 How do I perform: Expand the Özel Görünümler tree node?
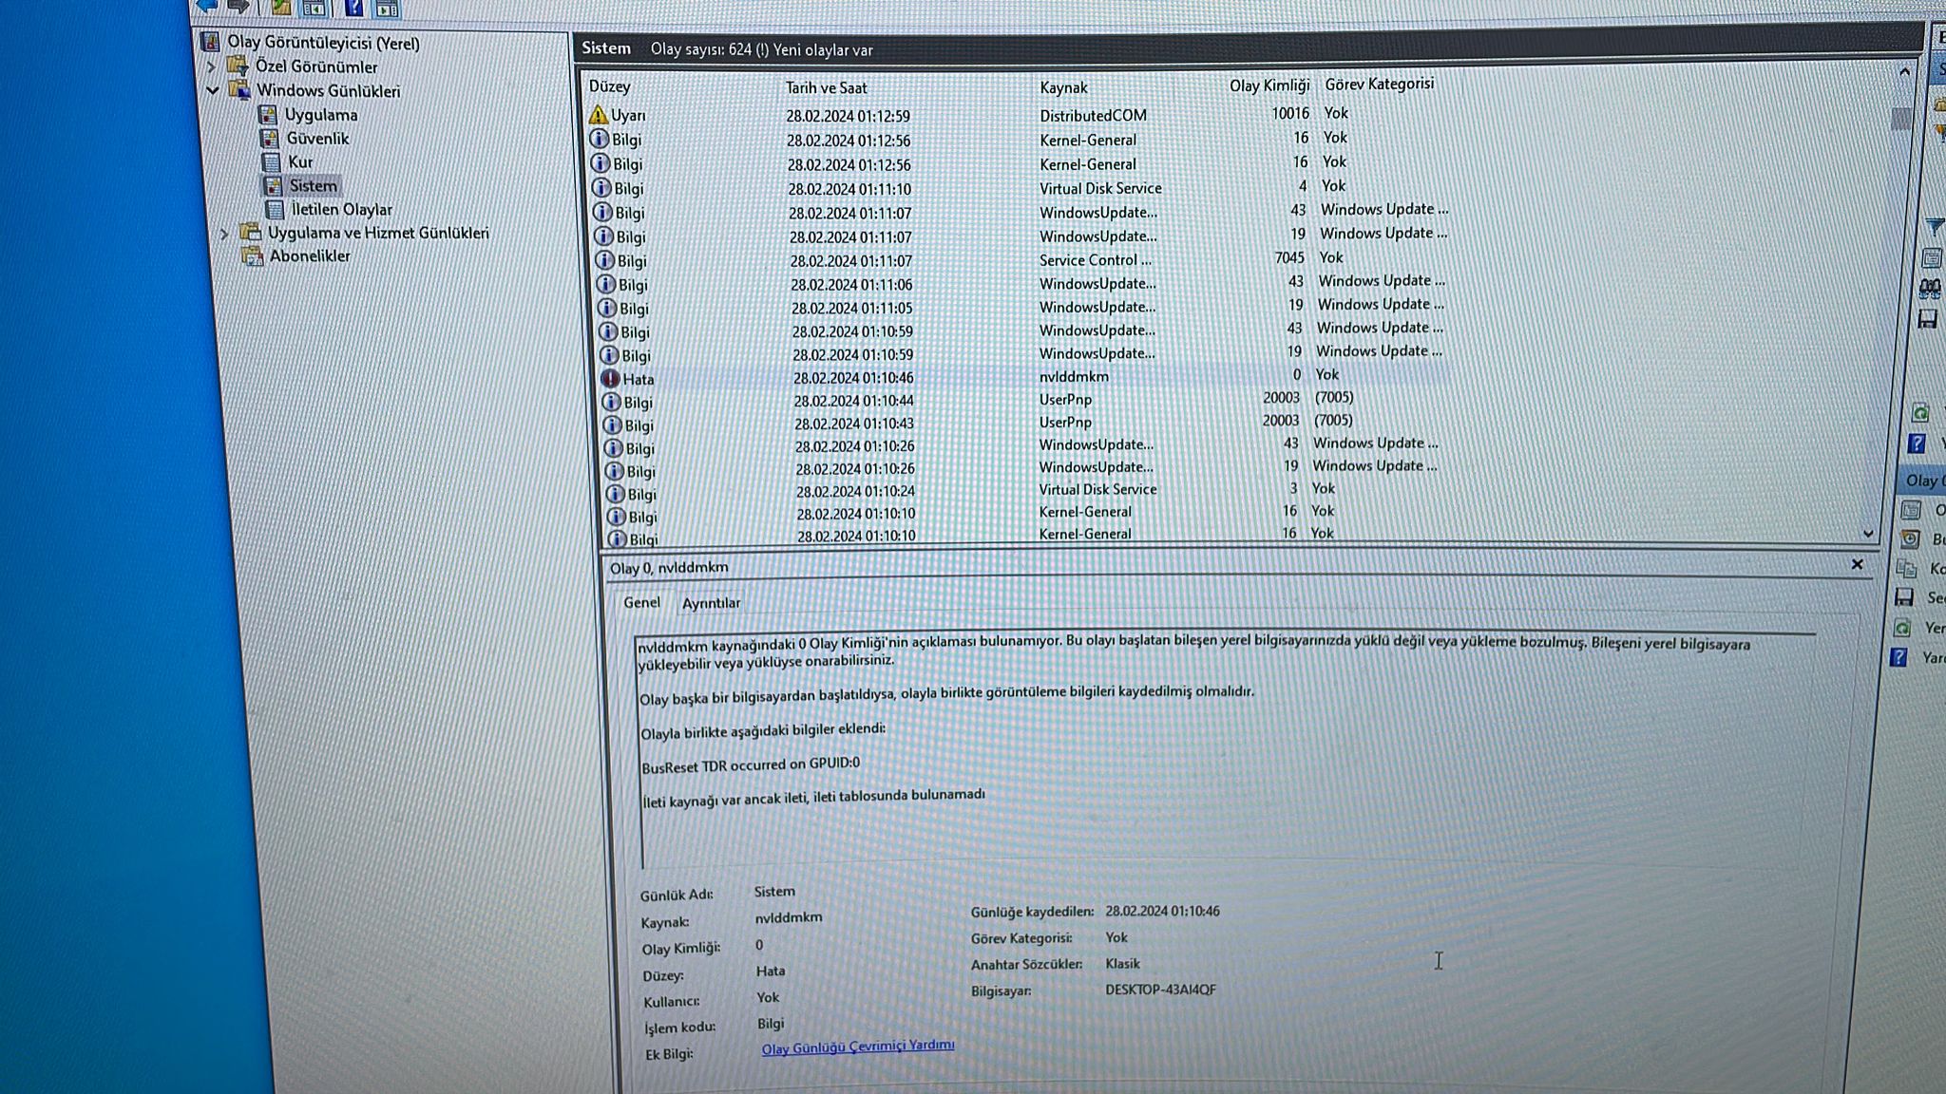click(x=212, y=66)
